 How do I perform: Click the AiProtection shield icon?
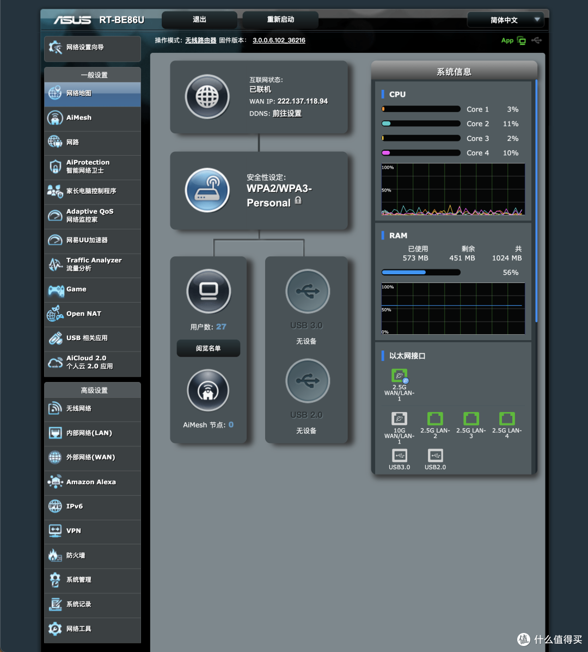55,167
